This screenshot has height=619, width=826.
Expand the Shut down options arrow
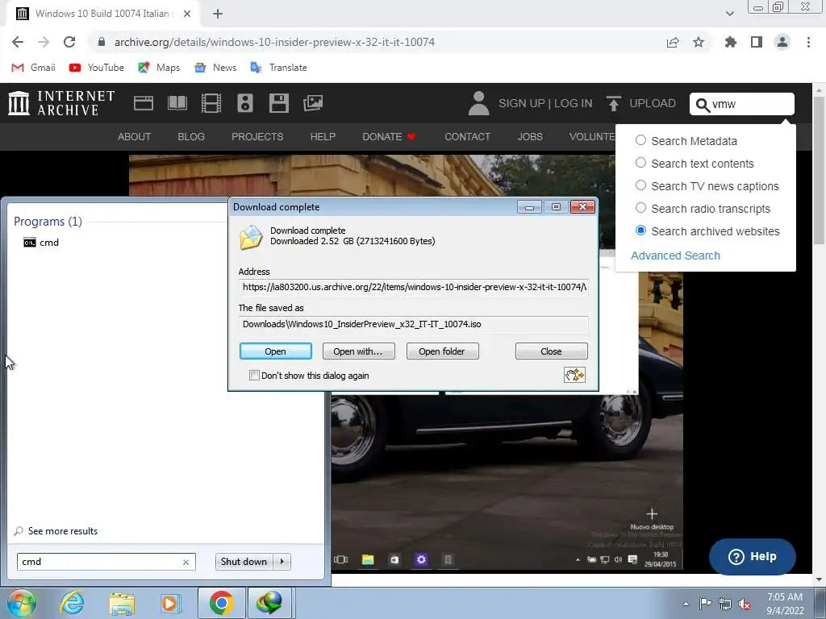point(282,562)
